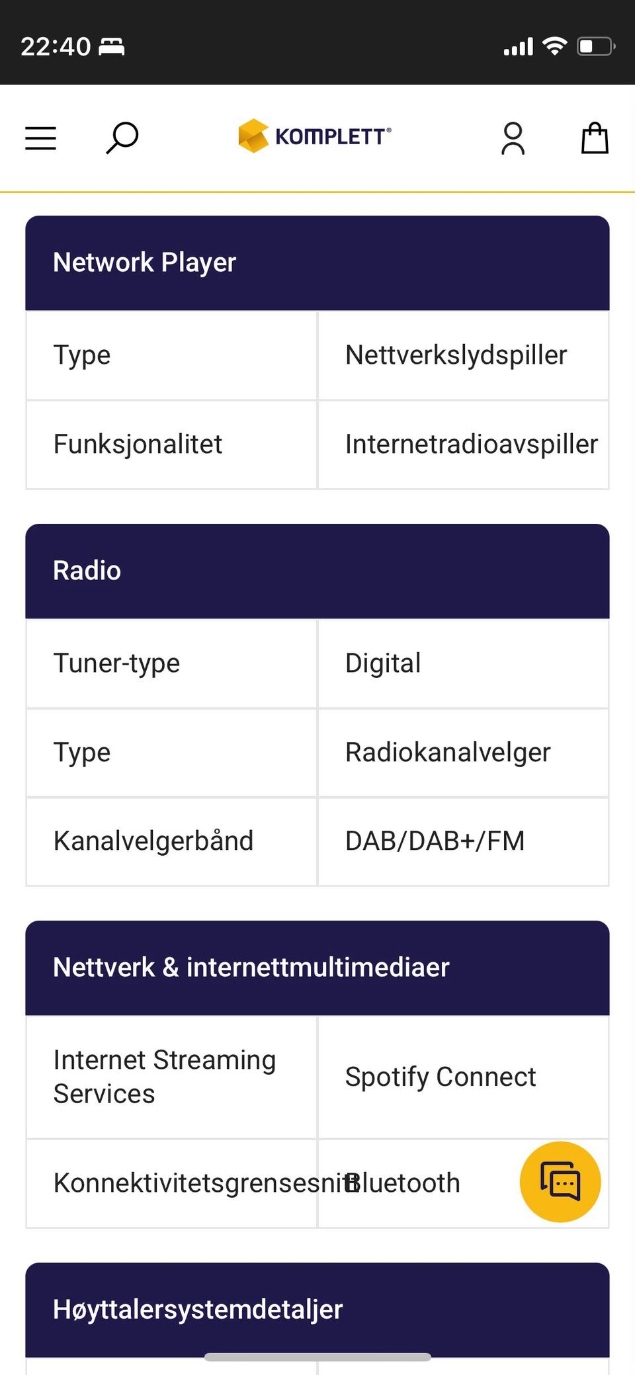Collapse Nettverk & internettmultimediaer section header

[x=317, y=968]
